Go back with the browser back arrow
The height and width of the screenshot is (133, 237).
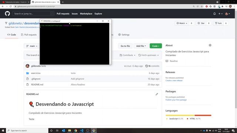tap(3, 7)
